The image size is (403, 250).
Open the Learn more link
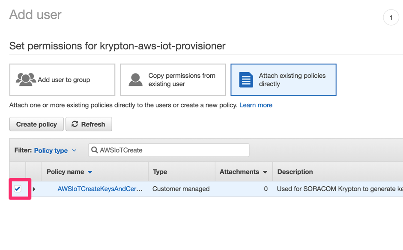[x=256, y=105]
